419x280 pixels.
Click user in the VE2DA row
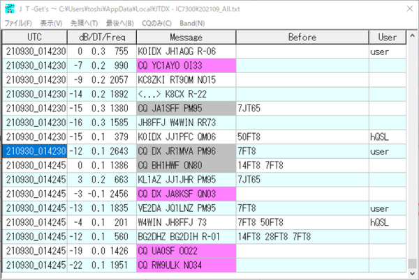point(388,208)
